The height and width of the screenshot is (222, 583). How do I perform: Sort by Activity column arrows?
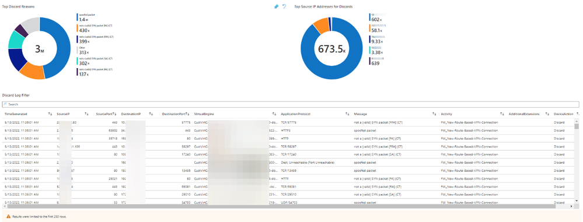502,114
